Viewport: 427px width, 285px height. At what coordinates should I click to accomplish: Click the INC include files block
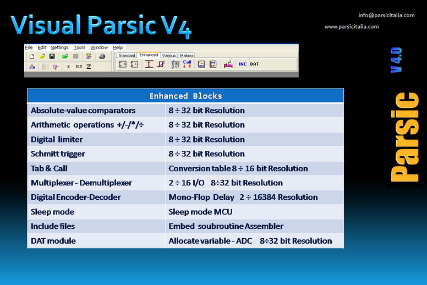(x=242, y=64)
